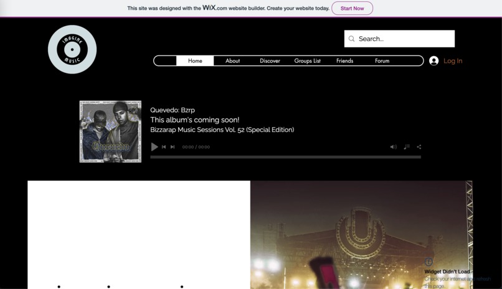The width and height of the screenshot is (502, 289).
Task: Click the widget error info icon
Action: point(429,262)
